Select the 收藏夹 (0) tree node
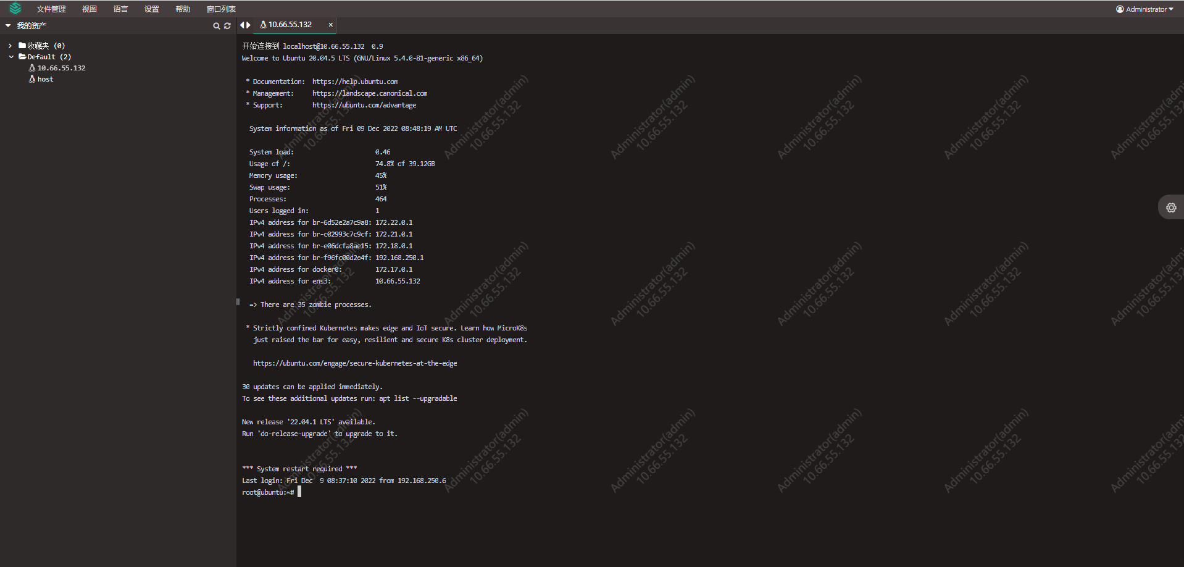Image resolution: width=1184 pixels, height=567 pixels. (x=42, y=46)
